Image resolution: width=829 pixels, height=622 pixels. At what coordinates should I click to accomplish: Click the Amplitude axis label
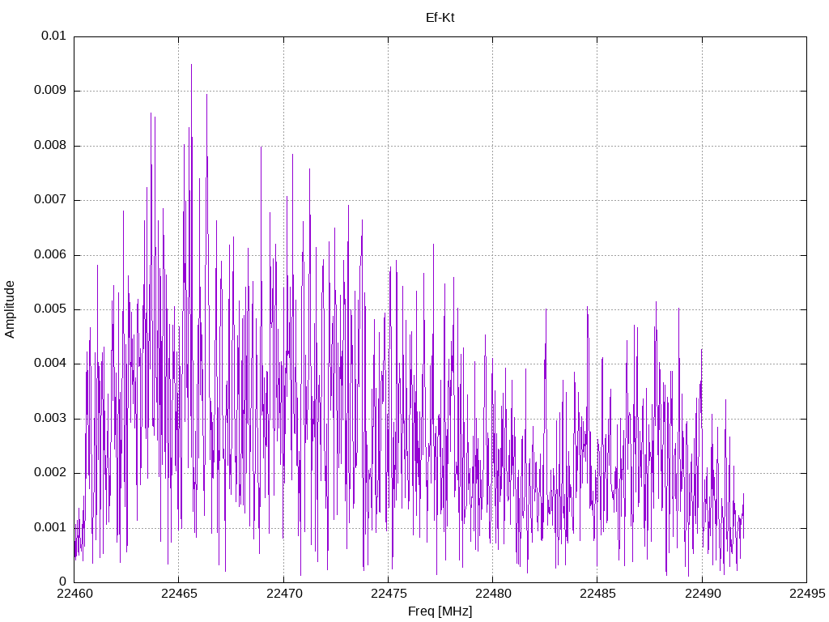pyautogui.click(x=10, y=309)
